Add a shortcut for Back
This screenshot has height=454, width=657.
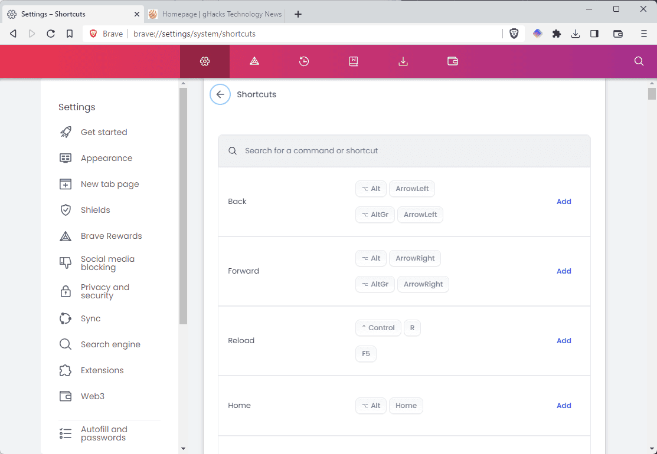[x=564, y=202]
